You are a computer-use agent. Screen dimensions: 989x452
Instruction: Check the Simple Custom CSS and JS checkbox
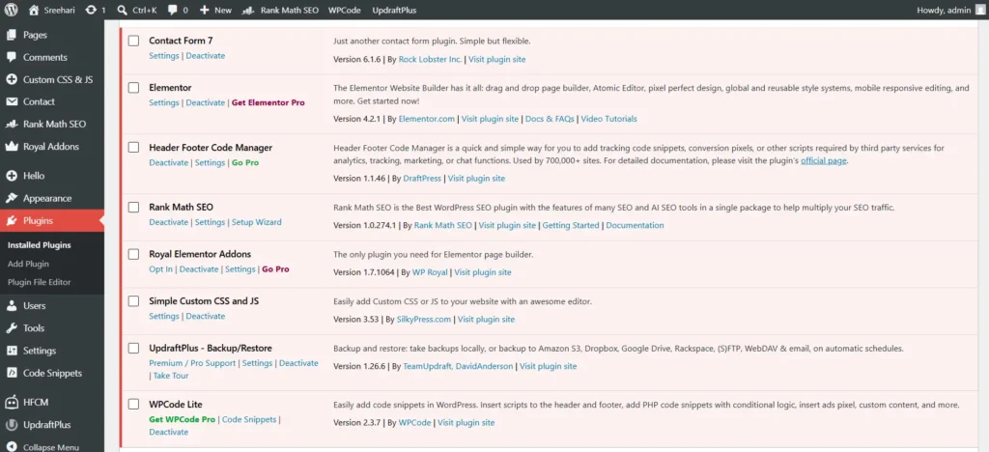tap(133, 301)
